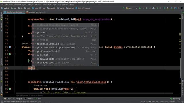
Task: Open the Help menu
Action: [72, 5]
